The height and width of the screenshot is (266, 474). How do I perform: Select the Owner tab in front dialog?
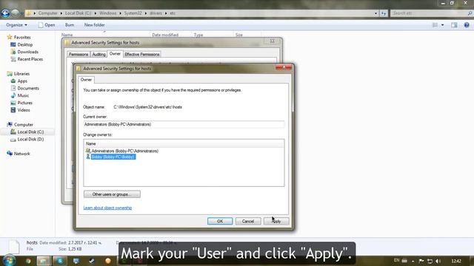(86, 80)
